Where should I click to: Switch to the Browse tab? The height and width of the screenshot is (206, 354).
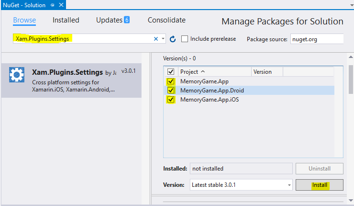click(24, 20)
